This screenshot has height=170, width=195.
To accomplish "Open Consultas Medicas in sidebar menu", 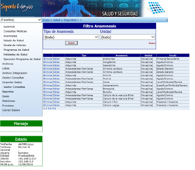I will click(x=15, y=31).
